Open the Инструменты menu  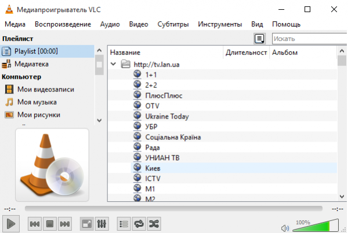click(220, 24)
